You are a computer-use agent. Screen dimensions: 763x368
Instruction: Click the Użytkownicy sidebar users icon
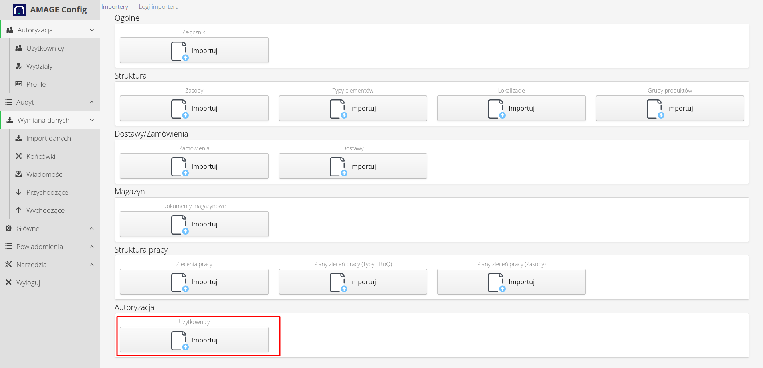coord(18,48)
